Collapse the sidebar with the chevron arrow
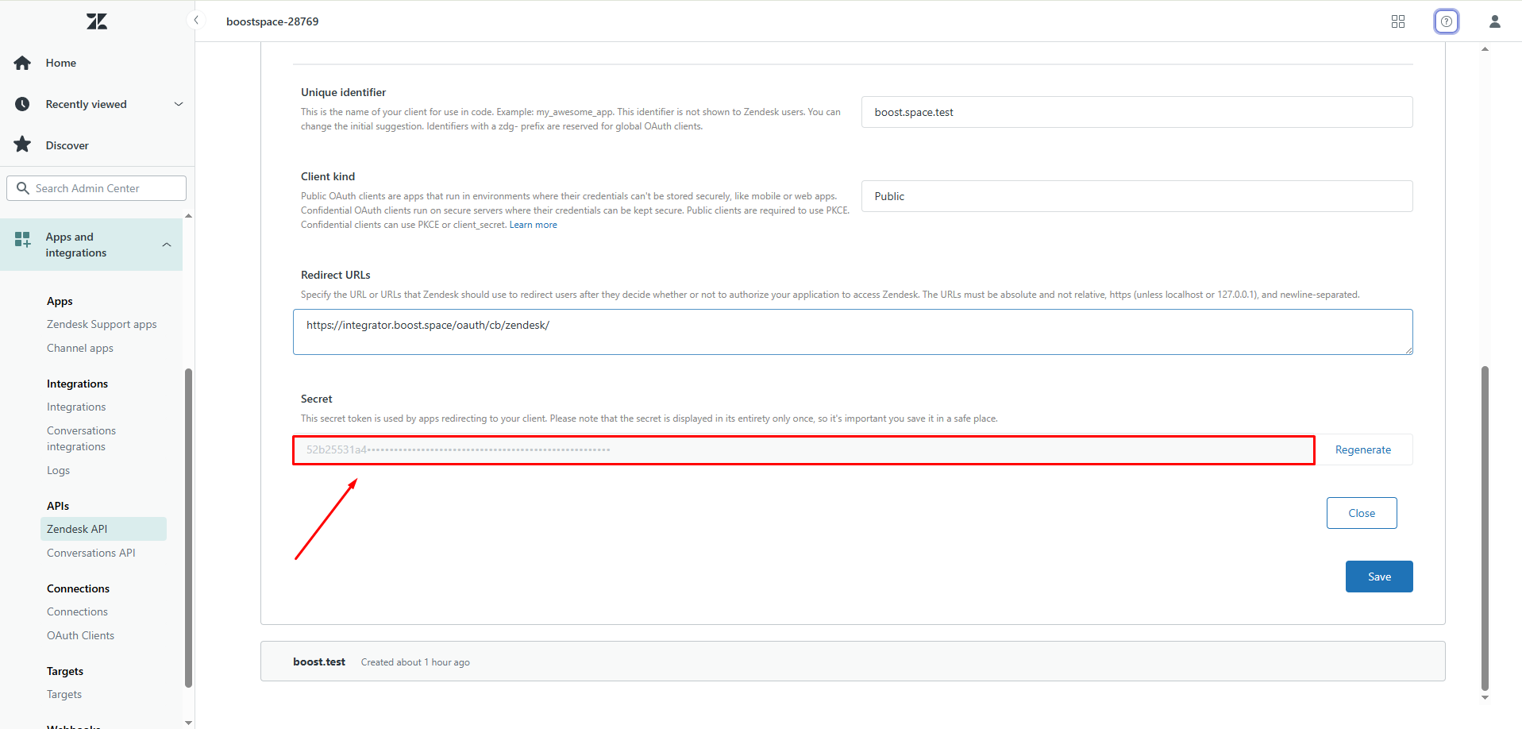The image size is (1522, 729). [196, 20]
